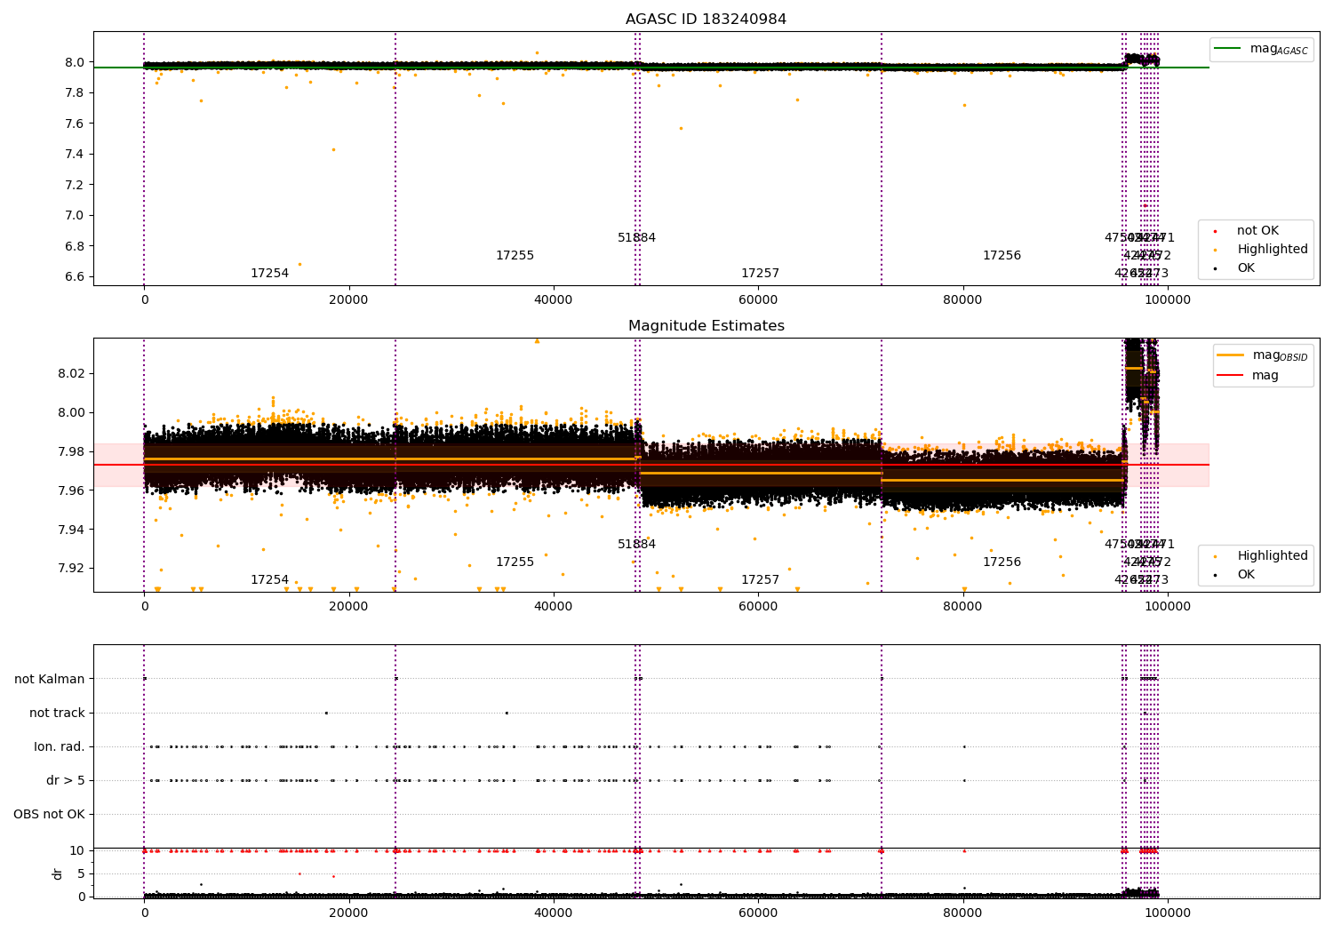Click the 100000 x-tick under the dr plot

click(1167, 913)
